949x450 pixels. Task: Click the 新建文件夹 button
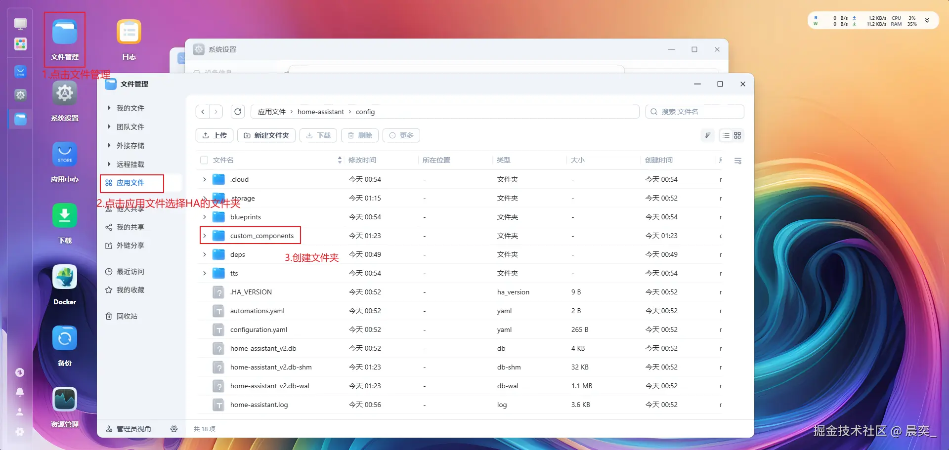point(266,135)
